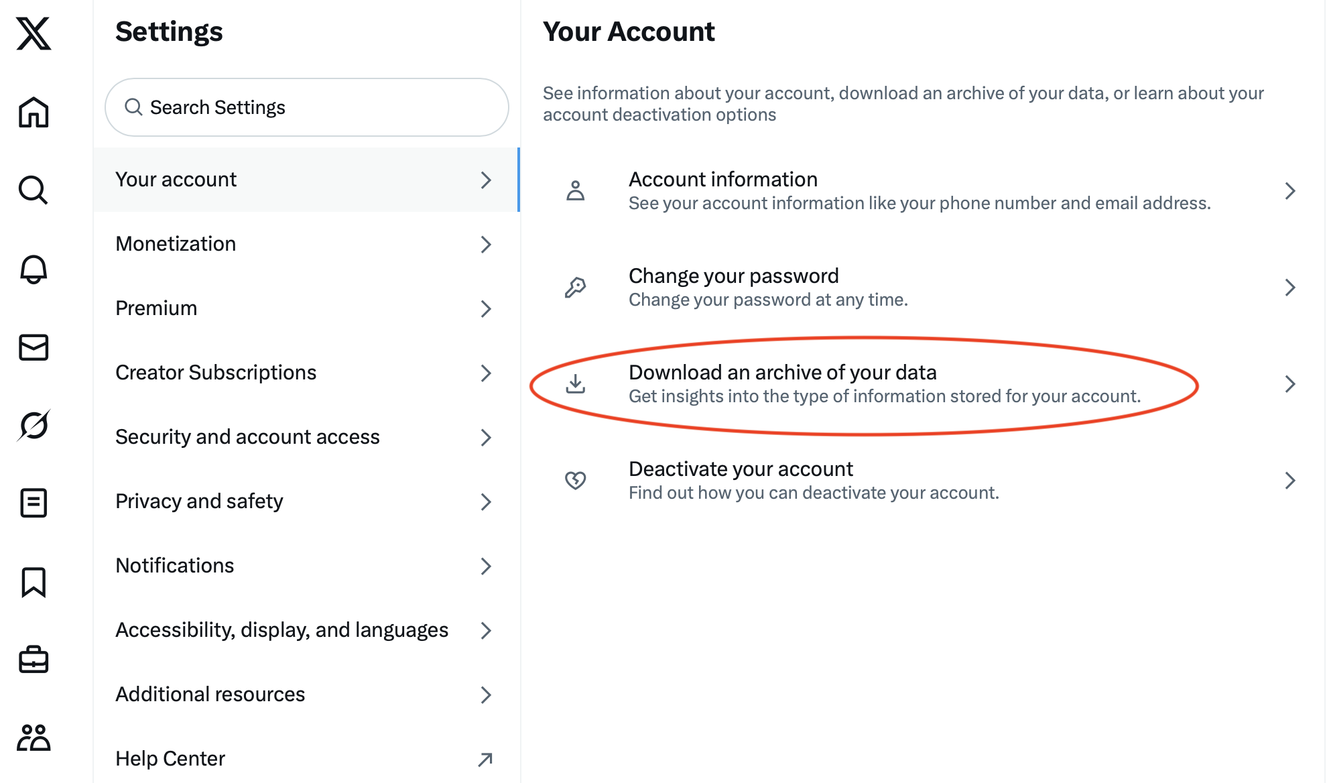Open Jobs briefcase icon
The image size is (1327, 783).
(x=34, y=660)
